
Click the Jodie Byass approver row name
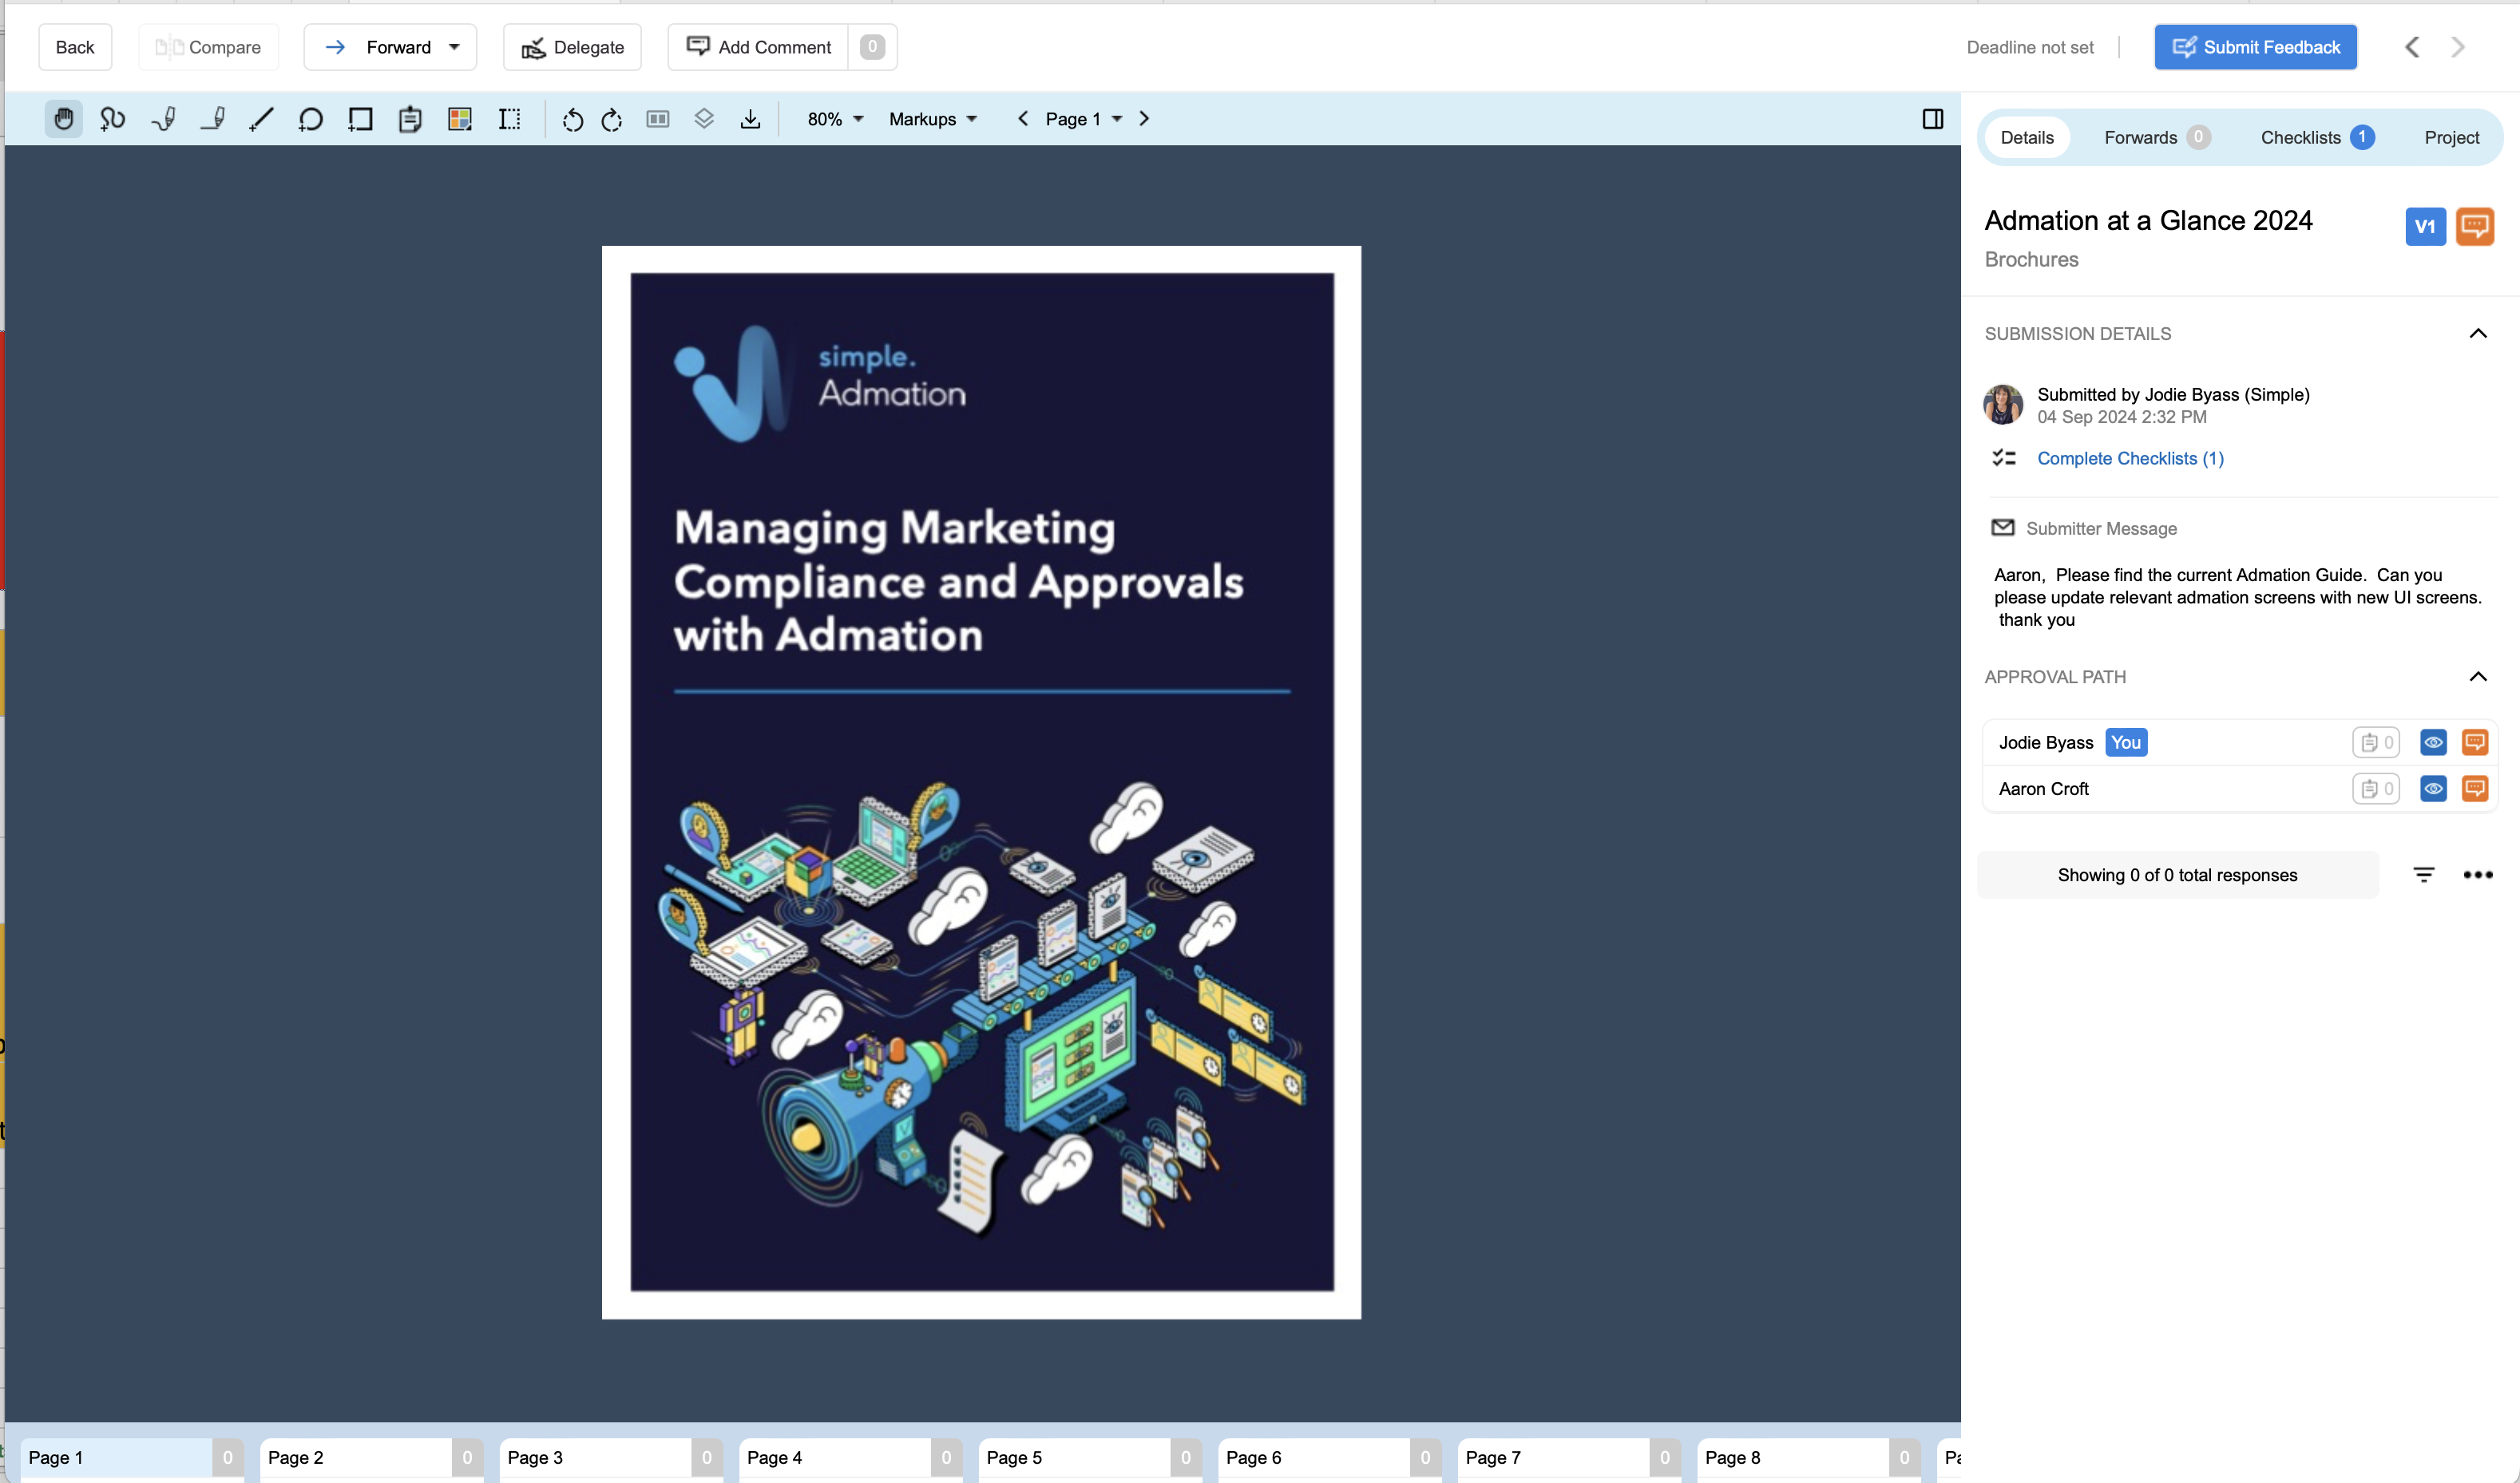[2045, 742]
